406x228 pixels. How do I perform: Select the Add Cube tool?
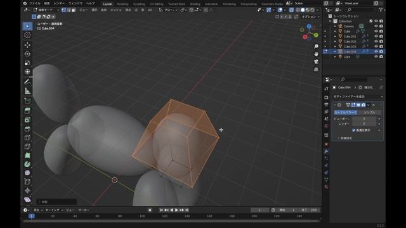[x=27, y=101]
